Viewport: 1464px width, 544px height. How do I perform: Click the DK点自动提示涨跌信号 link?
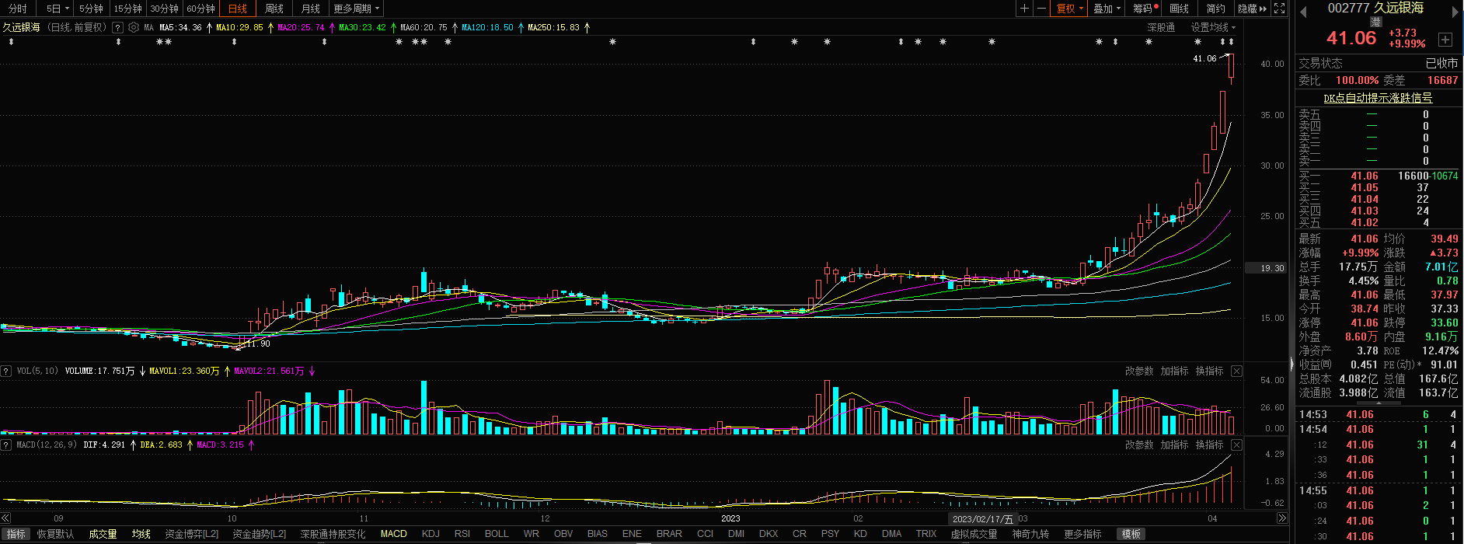click(x=1378, y=98)
